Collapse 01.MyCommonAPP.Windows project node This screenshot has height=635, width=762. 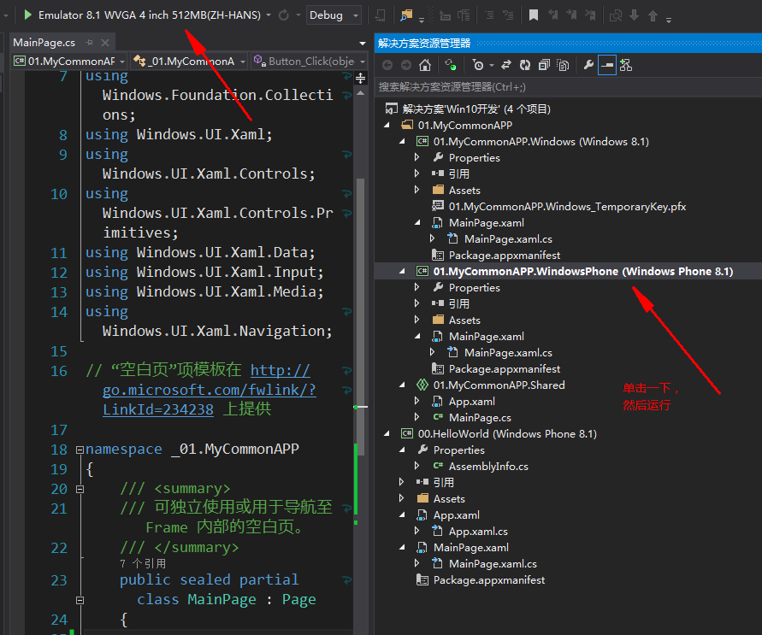pyautogui.click(x=403, y=142)
